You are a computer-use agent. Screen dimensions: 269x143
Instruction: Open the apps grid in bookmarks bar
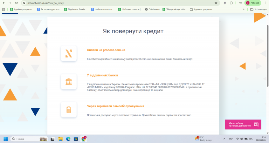pos(4,9)
